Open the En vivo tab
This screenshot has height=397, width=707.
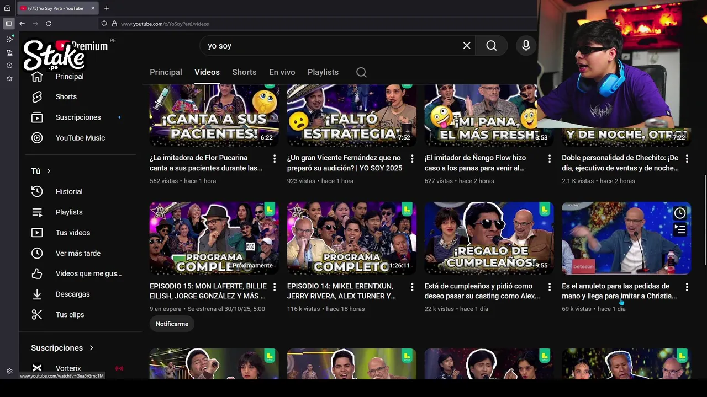point(282,72)
